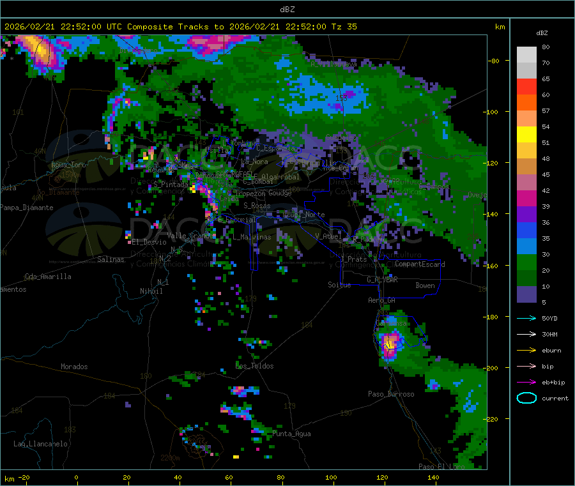Click the intense storm cell core near Carmensa
575x486 pixels.
coord(390,344)
